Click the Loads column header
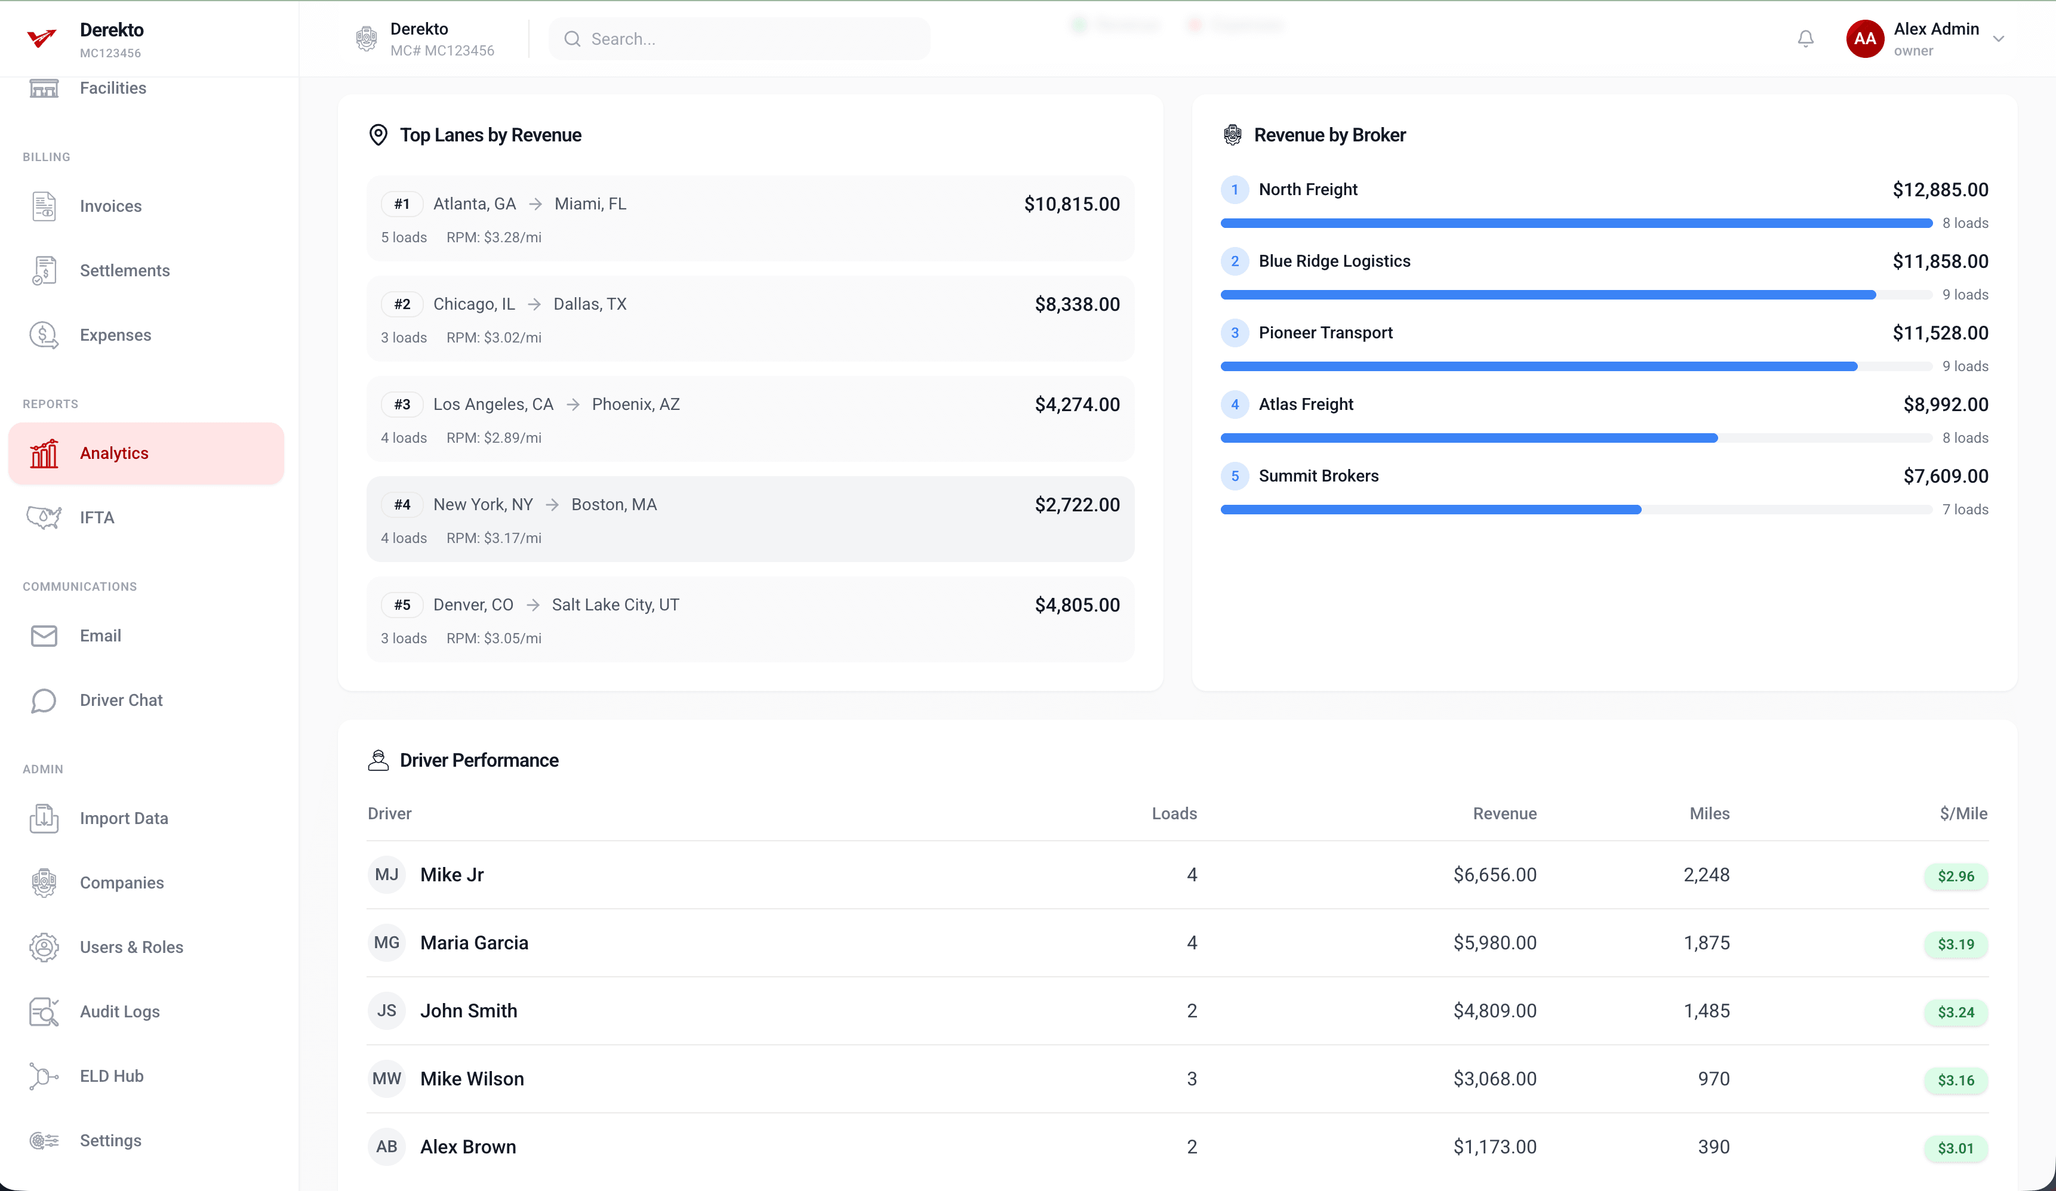The width and height of the screenshot is (2056, 1191). coord(1174,813)
